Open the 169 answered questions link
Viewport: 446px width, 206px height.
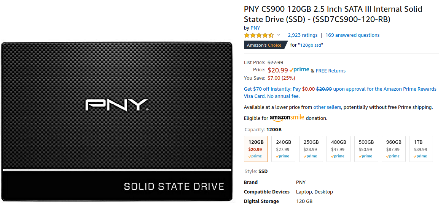tap(352, 35)
